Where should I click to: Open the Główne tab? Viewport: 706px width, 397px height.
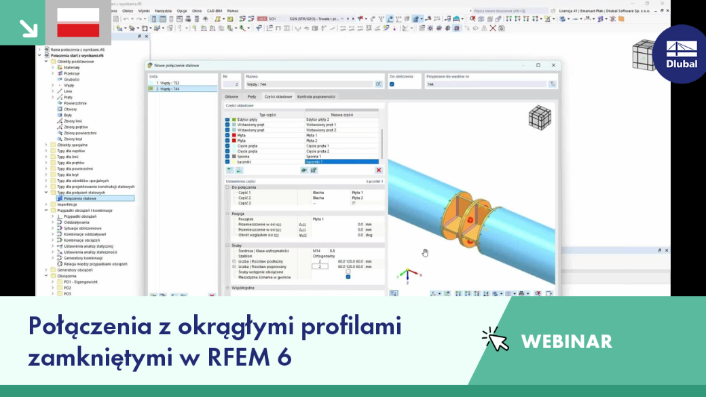[x=231, y=96]
